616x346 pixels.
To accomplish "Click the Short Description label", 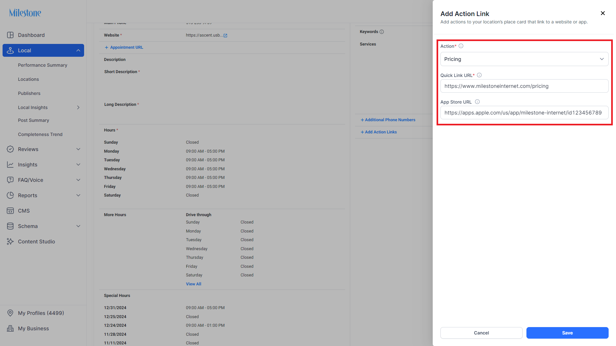I will (121, 72).
